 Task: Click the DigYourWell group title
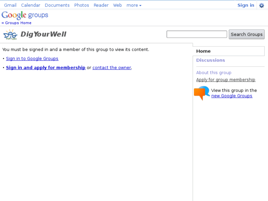[x=43, y=34]
